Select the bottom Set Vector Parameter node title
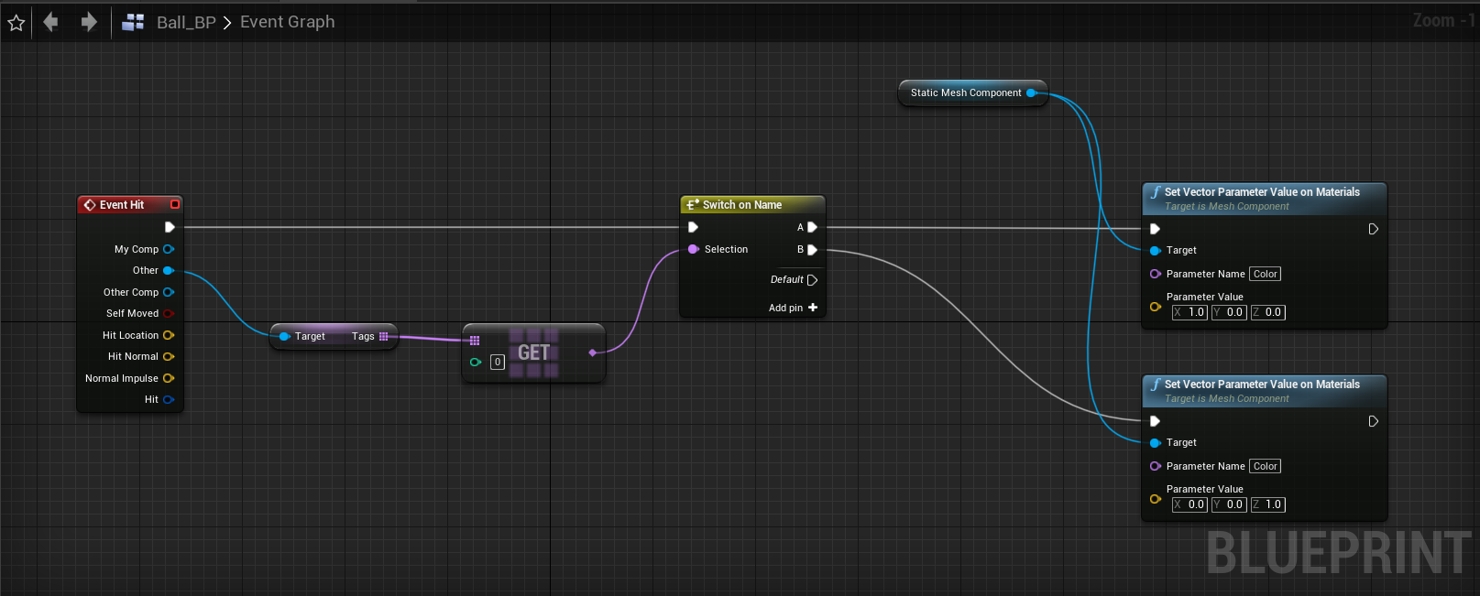1480x596 pixels. [1262, 385]
